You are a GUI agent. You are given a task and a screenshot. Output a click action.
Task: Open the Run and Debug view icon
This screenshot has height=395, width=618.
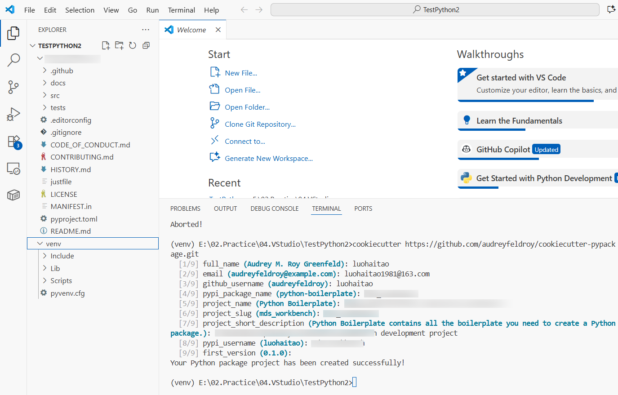[13, 114]
